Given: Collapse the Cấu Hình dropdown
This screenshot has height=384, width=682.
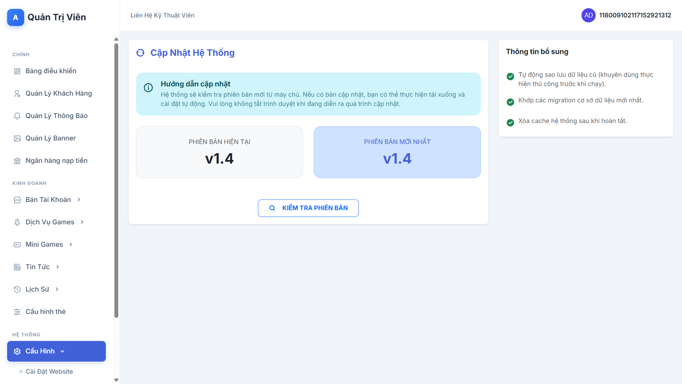Looking at the screenshot, I should [63, 351].
